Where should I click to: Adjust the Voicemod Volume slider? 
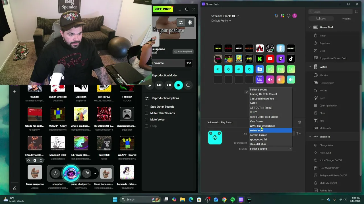coord(169,63)
